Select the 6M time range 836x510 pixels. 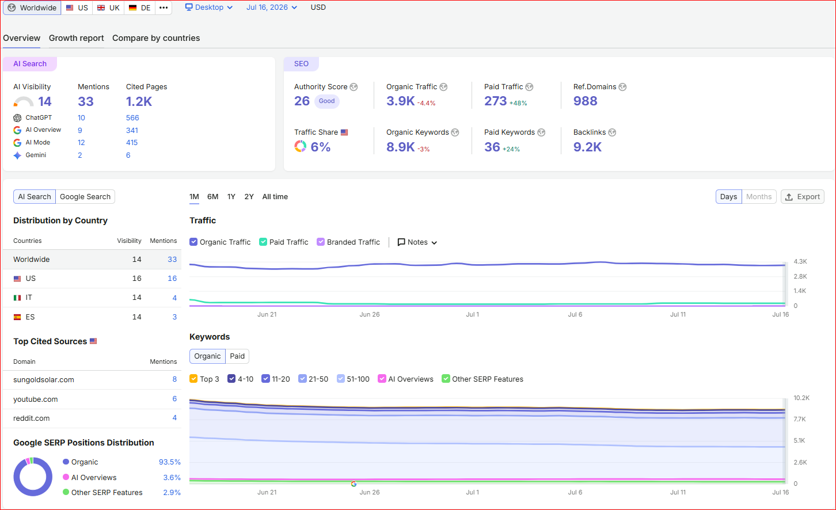pos(213,197)
